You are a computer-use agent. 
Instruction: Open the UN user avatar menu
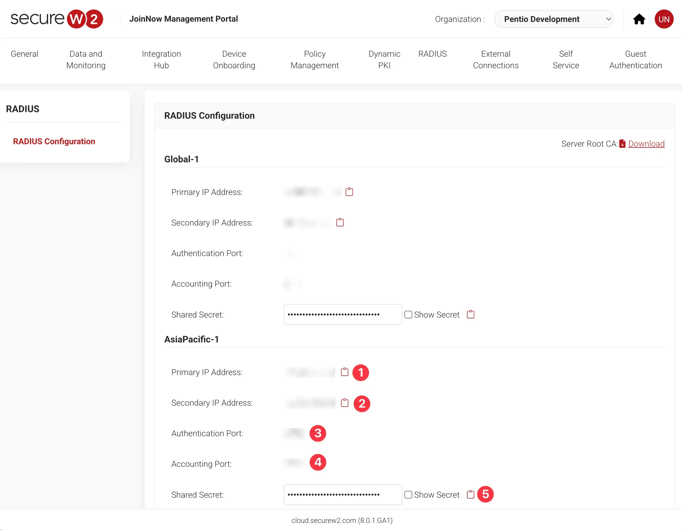click(664, 19)
